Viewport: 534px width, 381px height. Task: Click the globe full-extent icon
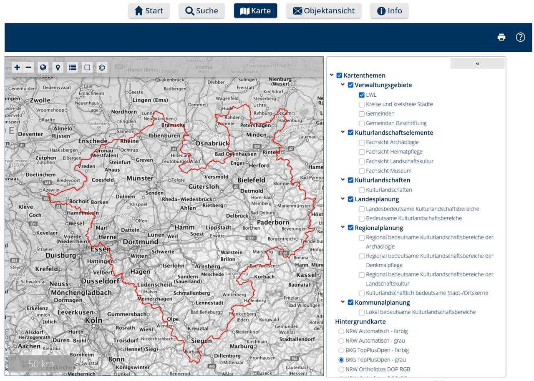tap(43, 67)
